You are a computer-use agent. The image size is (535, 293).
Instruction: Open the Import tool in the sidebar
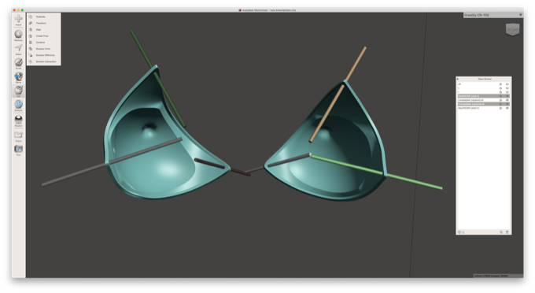pos(18,19)
